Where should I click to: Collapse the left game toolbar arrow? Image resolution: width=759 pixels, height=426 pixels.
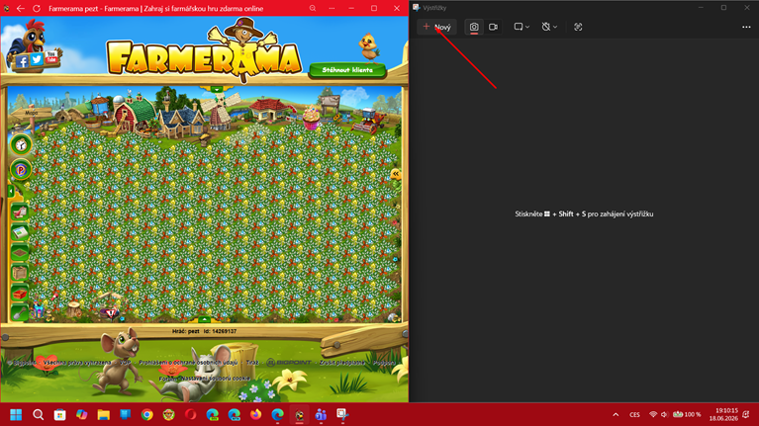pos(11,192)
